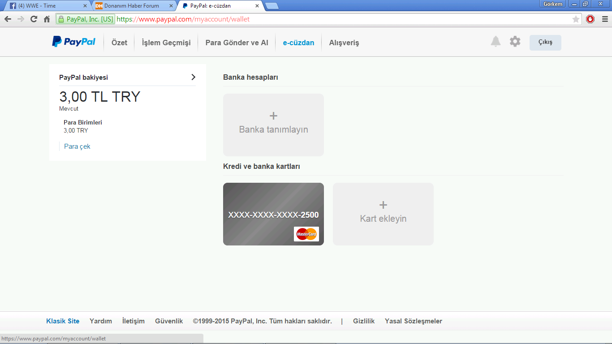This screenshot has height=344, width=612.
Task: Click Kart ekleyin add card tile
Action: [x=383, y=214]
